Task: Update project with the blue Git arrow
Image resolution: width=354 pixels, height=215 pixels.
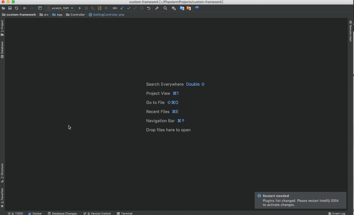Action: click(x=122, y=8)
